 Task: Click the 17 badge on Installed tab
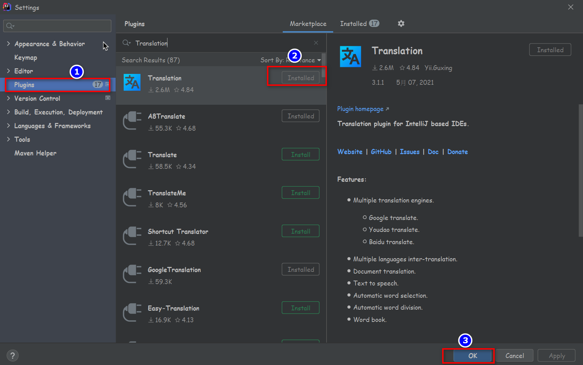374,23
